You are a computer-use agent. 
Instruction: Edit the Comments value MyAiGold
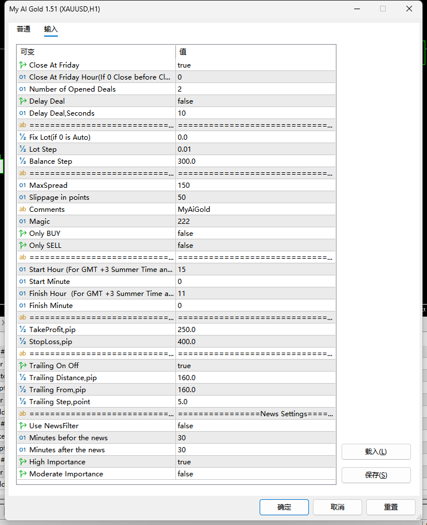(x=256, y=210)
